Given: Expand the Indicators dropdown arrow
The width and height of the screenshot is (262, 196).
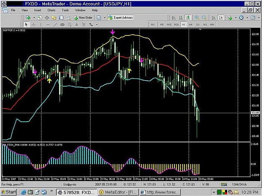Looking at the screenshot, I should (x=236, y=18).
